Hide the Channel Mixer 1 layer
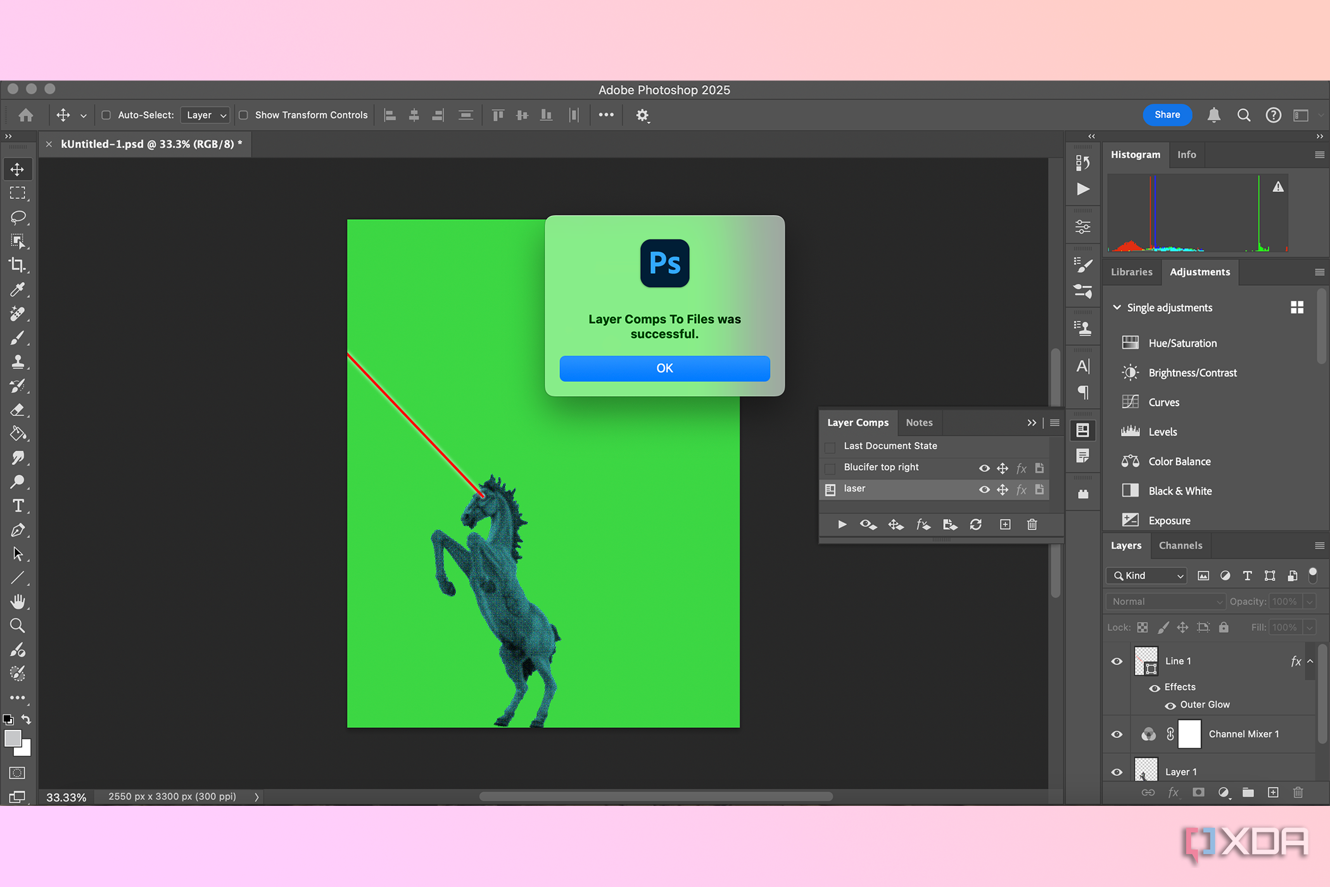Screen dimensions: 1330x887 pos(1117,734)
